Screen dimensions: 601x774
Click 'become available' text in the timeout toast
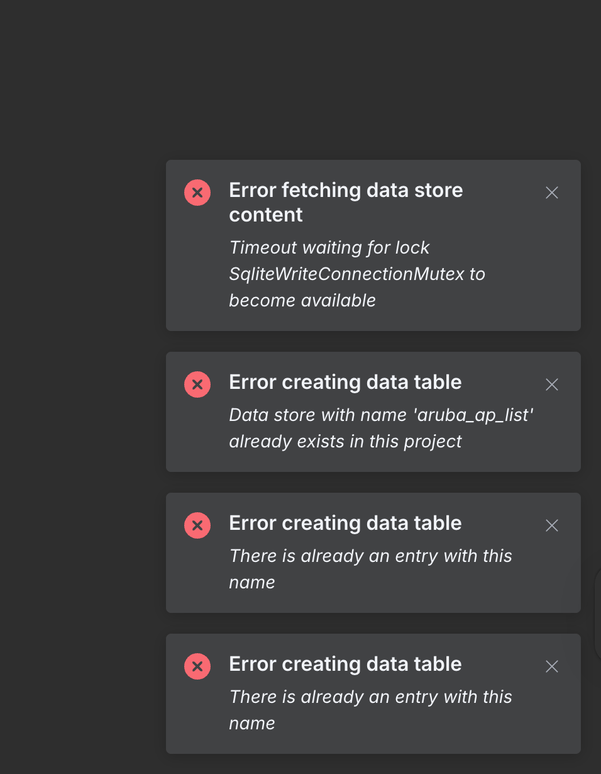[x=302, y=300]
